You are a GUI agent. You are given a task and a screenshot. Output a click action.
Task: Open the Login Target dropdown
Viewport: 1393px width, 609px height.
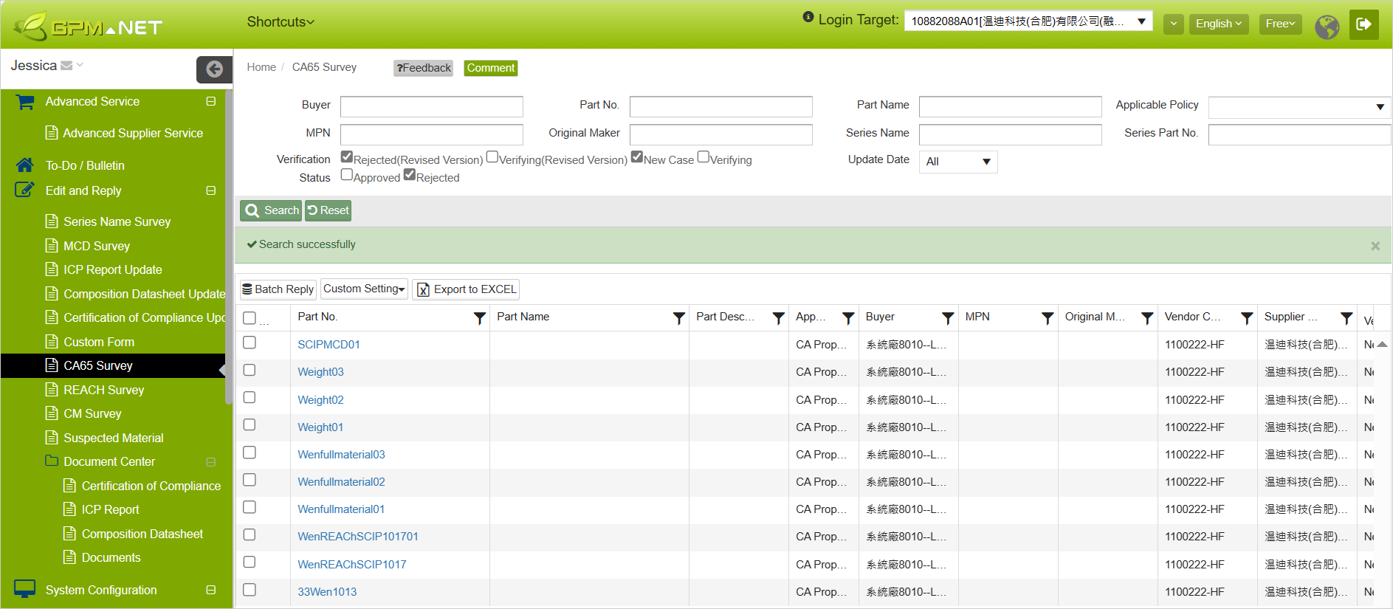click(x=1028, y=21)
